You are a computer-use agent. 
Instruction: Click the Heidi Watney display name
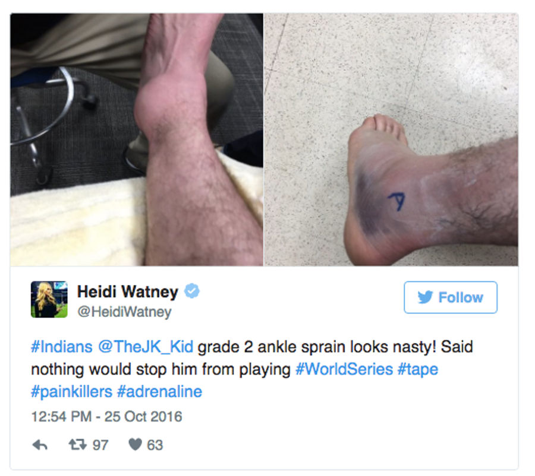(x=128, y=291)
